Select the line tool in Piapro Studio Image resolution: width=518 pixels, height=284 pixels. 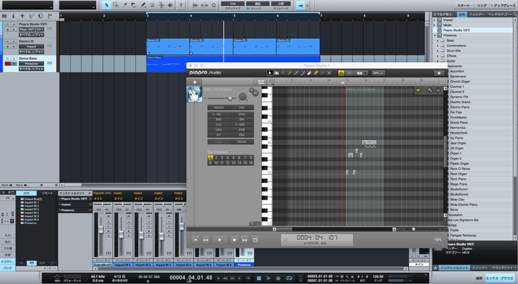click(296, 73)
